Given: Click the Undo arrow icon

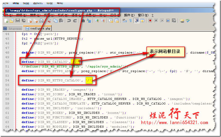Looking at the screenshot, I should [69, 21].
